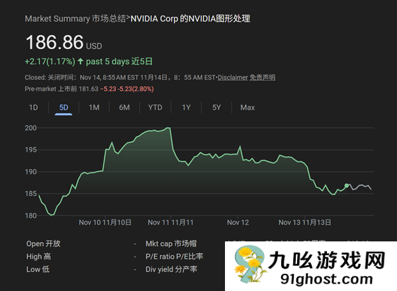Click the P/E ratio stat label

174,257
